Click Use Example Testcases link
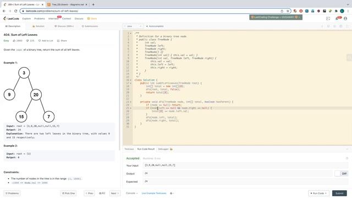The width and height of the screenshot is (352, 198). (x=154, y=193)
